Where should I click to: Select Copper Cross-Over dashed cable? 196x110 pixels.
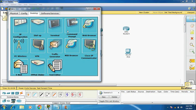pos(48,95)
